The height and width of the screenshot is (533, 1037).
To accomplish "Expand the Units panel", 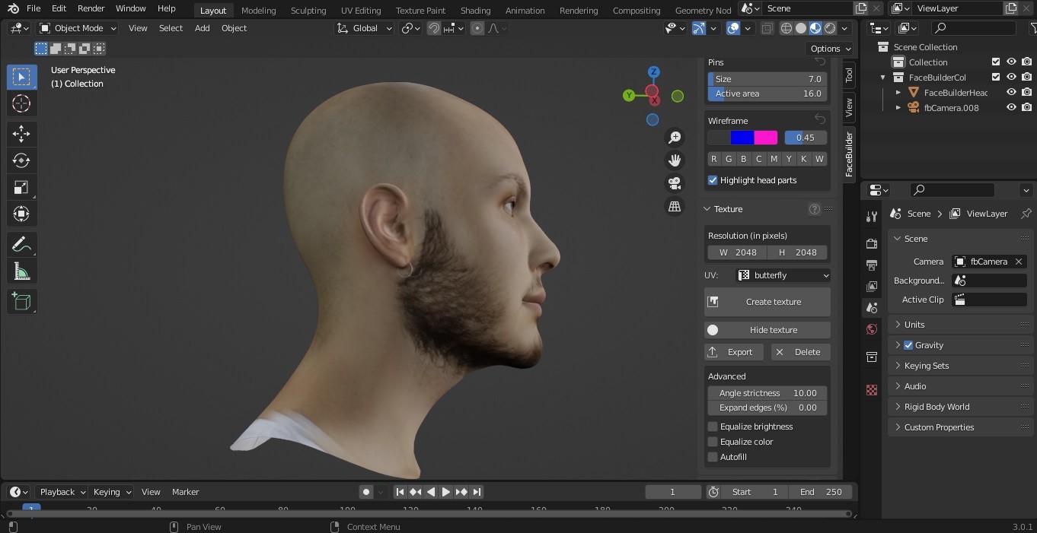I will 960,325.
